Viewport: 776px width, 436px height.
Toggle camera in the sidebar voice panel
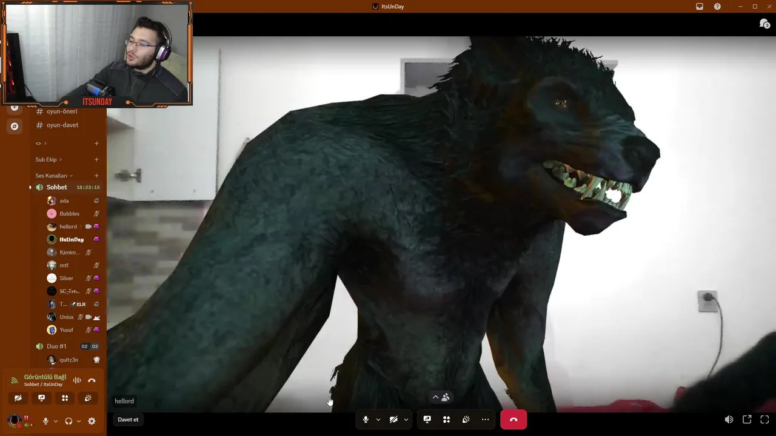[18, 398]
